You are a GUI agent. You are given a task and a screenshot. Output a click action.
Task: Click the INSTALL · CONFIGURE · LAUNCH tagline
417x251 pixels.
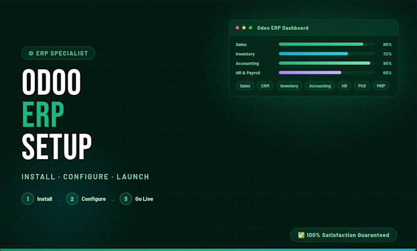pos(85,177)
